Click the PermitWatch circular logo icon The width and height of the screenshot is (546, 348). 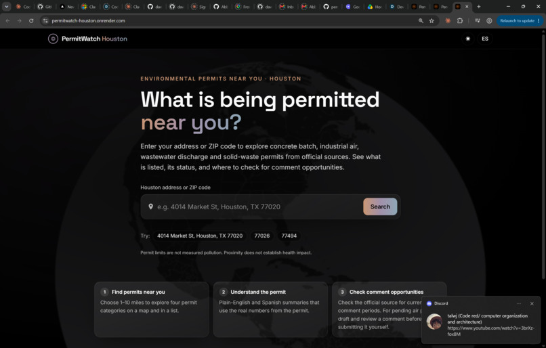point(53,39)
